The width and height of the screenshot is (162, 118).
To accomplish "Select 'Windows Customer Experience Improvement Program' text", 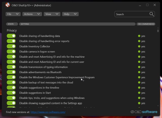I will click(64, 77).
